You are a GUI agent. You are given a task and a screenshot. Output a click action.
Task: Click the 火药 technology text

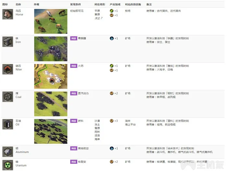pos(81,66)
